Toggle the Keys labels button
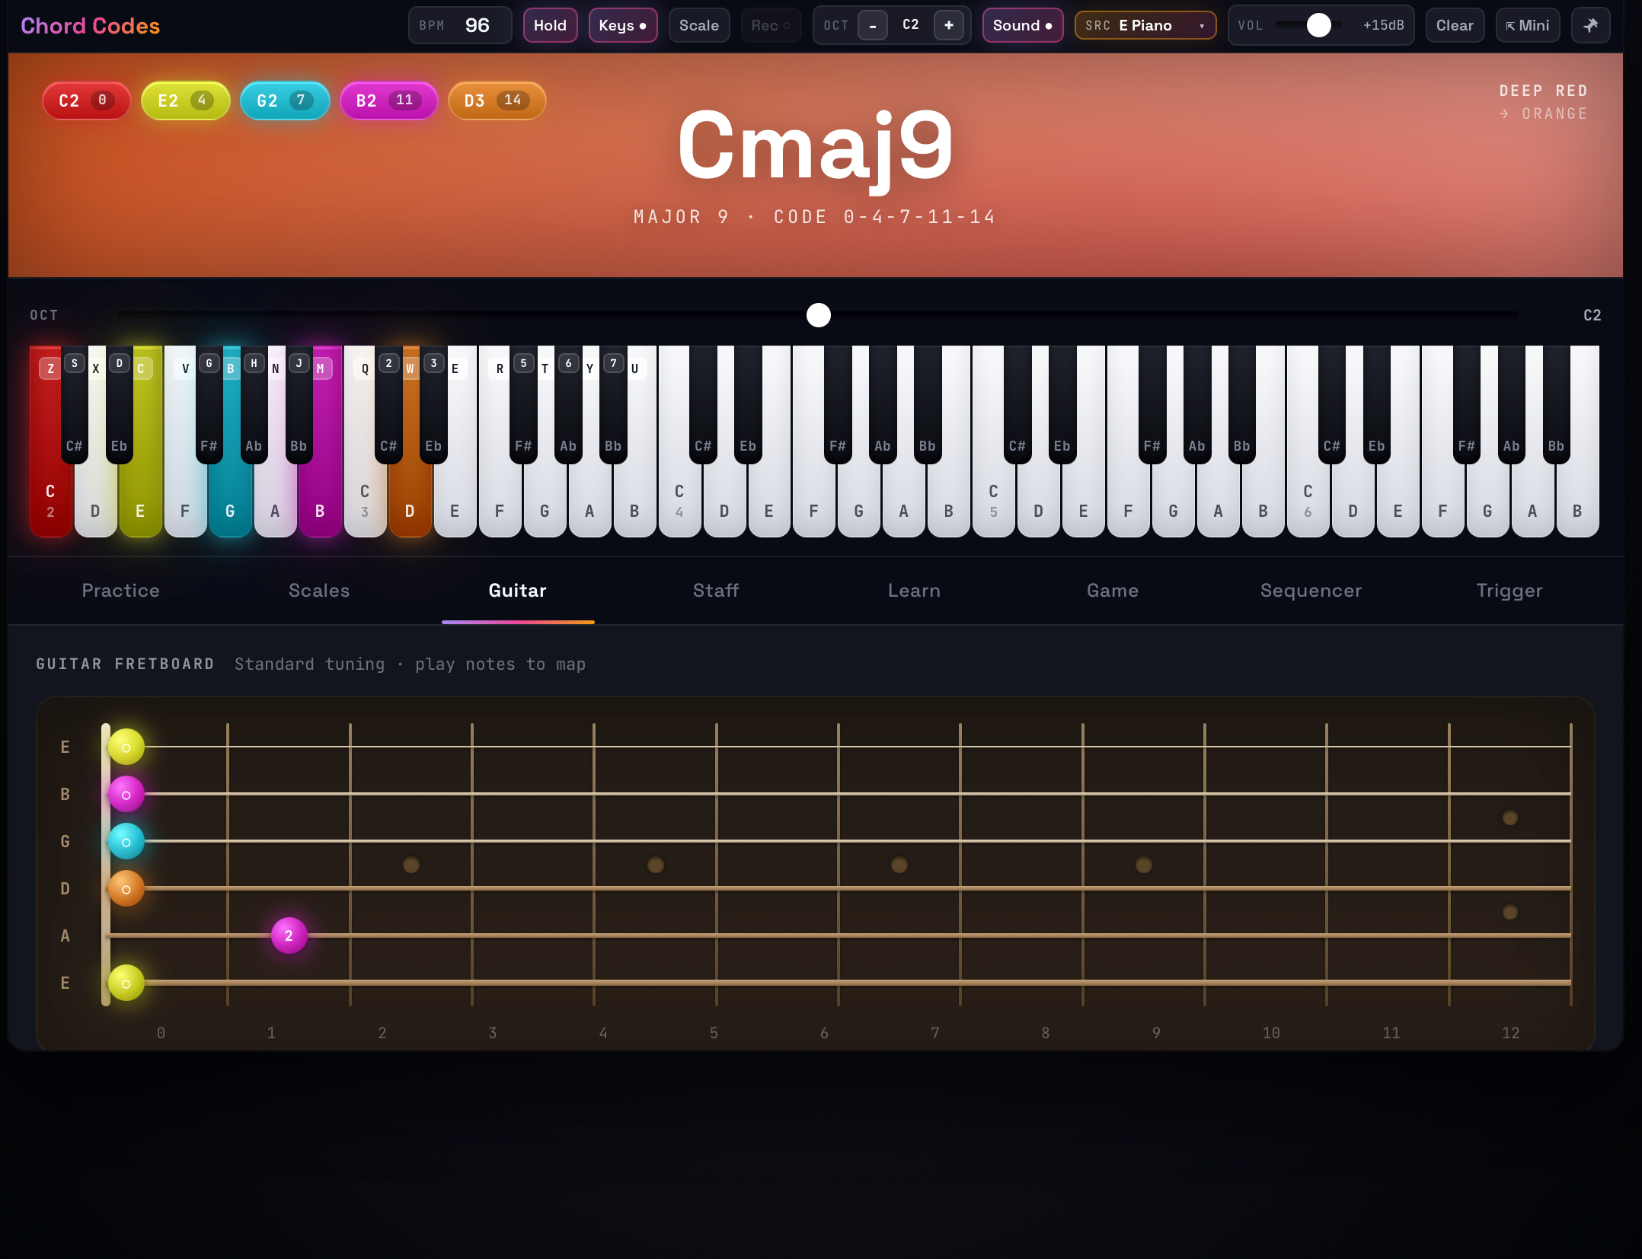This screenshot has width=1642, height=1259. 622,25
